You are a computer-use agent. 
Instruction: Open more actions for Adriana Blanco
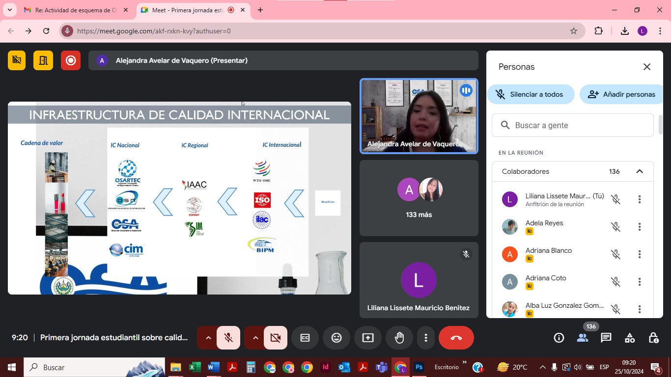tap(640, 254)
